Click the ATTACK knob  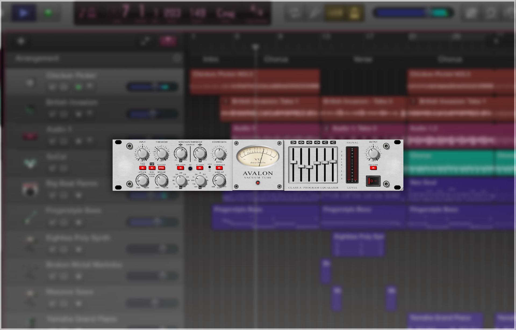pyautogui.click(x=142, y=180)
